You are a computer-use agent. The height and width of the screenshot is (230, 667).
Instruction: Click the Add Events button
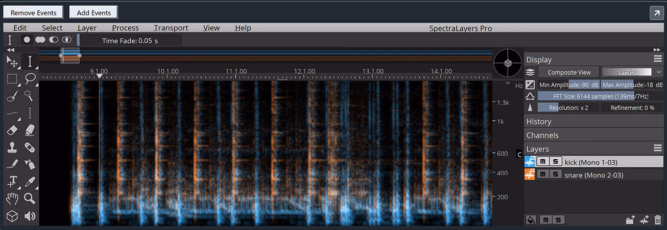tap(93, 13)
